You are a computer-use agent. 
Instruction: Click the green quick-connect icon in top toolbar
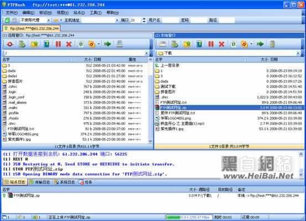[x=7, y=20]
